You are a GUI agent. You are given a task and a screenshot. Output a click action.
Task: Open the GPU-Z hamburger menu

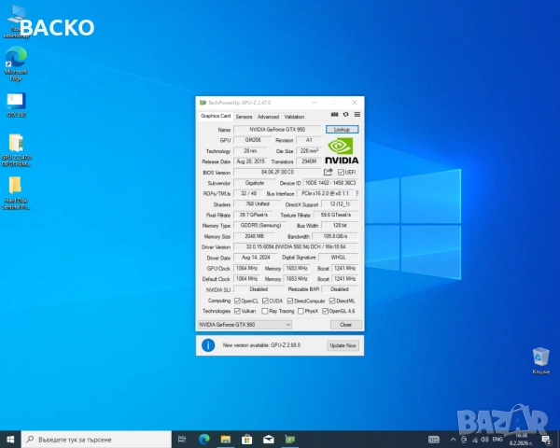tap(357, 117)
